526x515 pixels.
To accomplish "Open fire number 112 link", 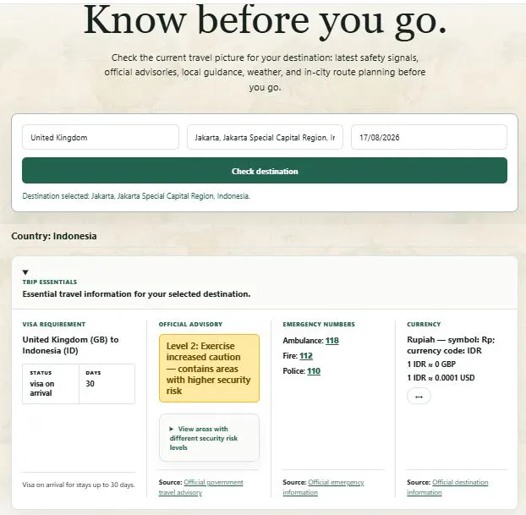I will pos(306,356).
